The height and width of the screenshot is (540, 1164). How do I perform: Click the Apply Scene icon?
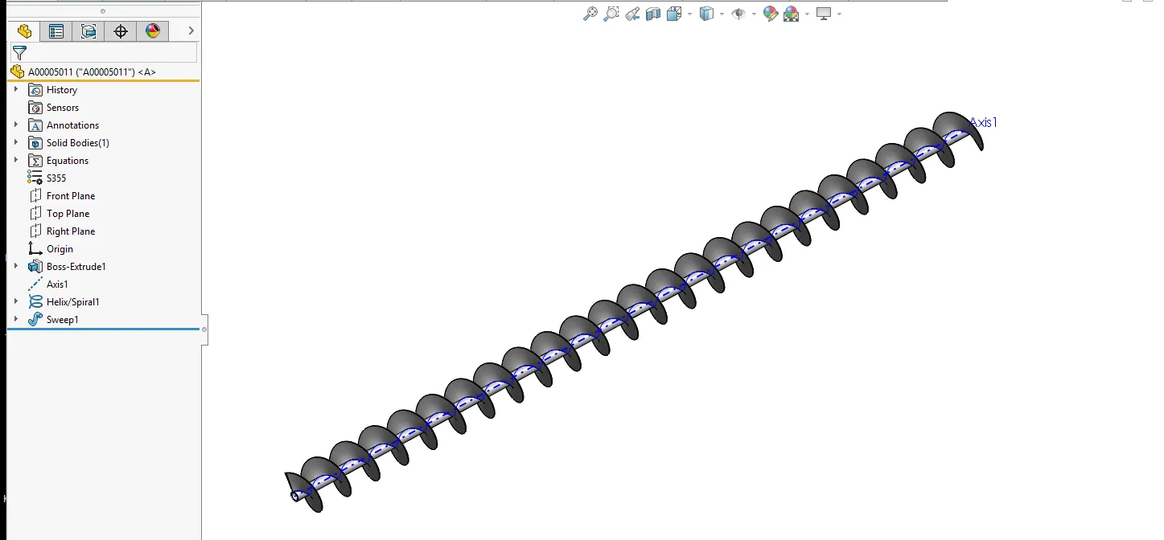click(x=792, y=14)
